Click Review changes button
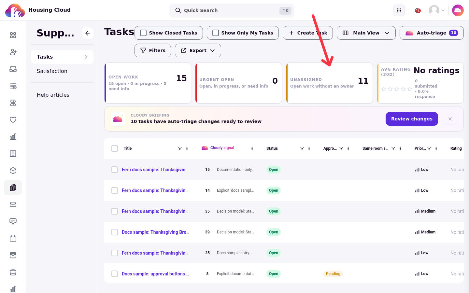This screenshot has height=293, width=469. pos(412,119)
